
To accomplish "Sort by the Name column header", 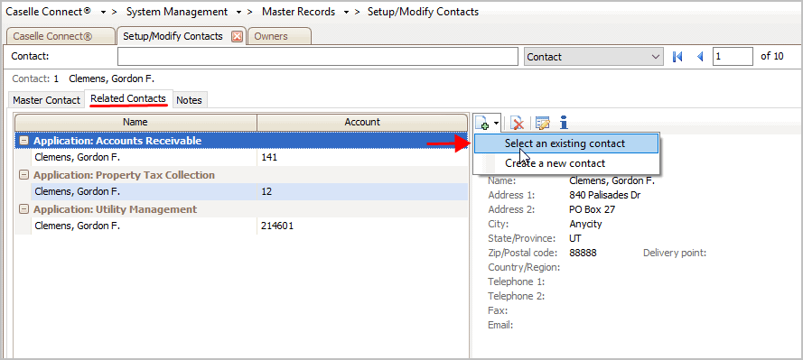I will click(x=135, y=122).
